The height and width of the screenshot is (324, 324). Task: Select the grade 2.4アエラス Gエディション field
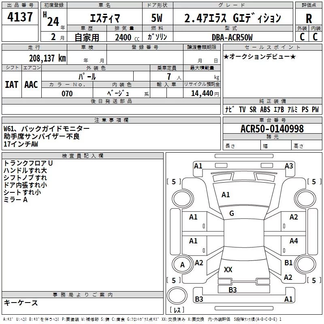pos(232,18)
